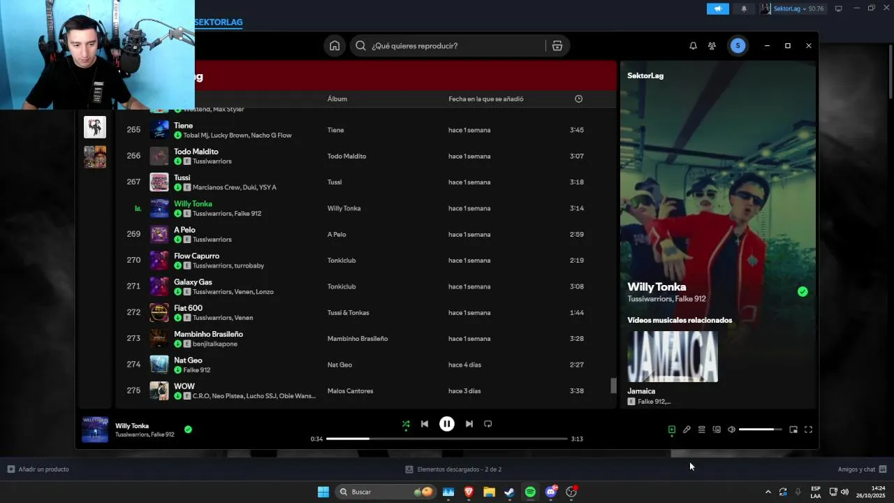Open the Spotify browse icon in search bar
Screen dimensions: 894x503
click(557, 45)
